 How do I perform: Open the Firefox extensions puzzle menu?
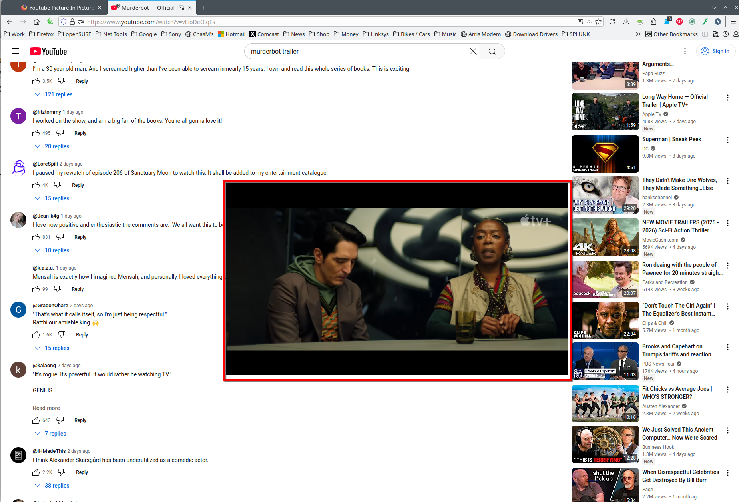(653, 22)
